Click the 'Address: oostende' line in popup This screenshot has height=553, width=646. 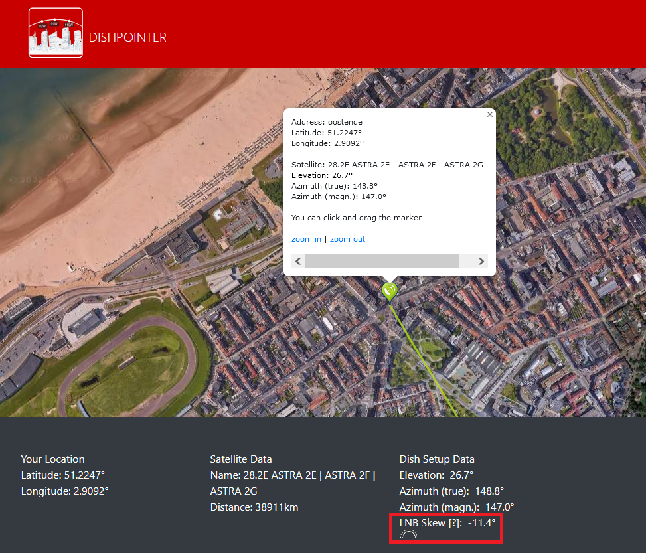coord(327,122)
